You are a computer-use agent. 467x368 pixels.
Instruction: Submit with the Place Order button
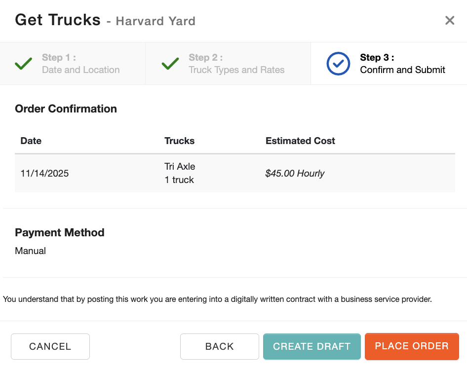412,346
